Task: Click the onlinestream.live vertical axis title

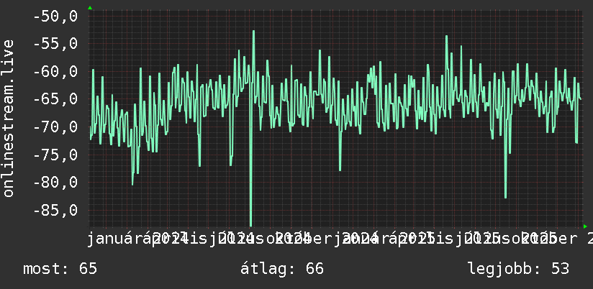Action: [x=8, y=118]
